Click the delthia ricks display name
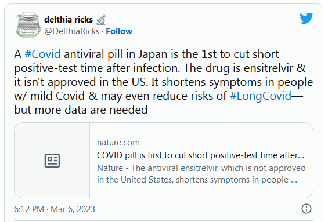The height and width of the screenshot is (222, 328). (69, 20)
